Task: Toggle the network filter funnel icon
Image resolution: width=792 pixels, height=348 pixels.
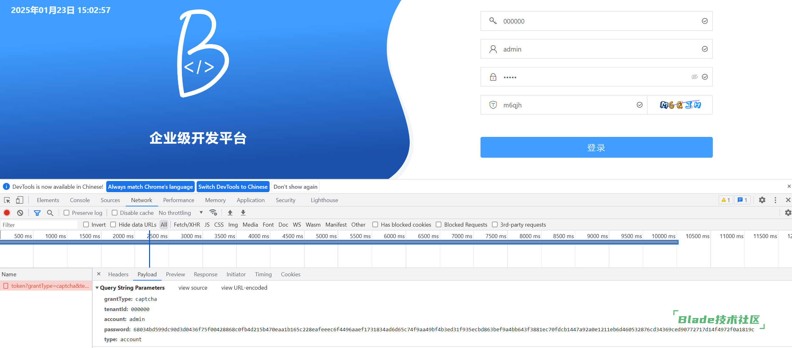Action: (37, 213)
